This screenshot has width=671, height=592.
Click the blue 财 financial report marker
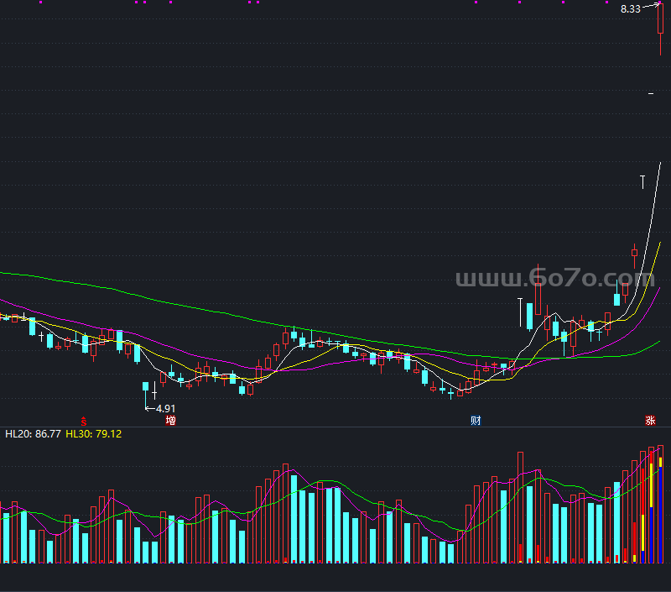pos(476,420)
